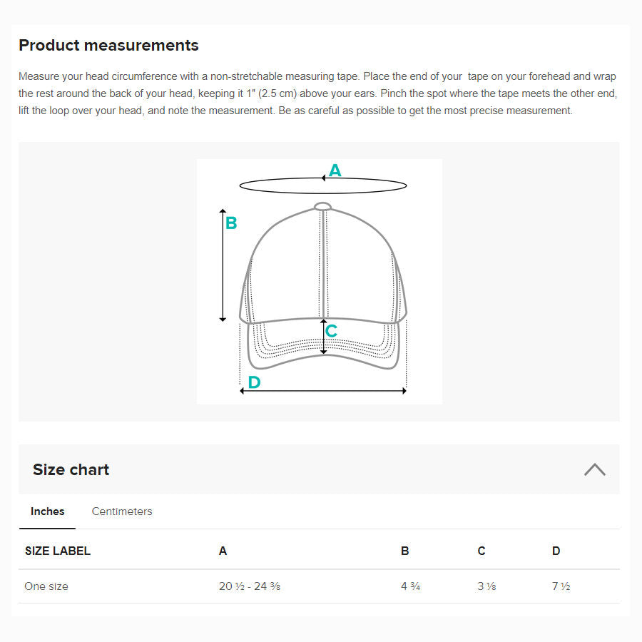
Task: Click the 4 ¾ measurement value
Action: coord(410,586)
